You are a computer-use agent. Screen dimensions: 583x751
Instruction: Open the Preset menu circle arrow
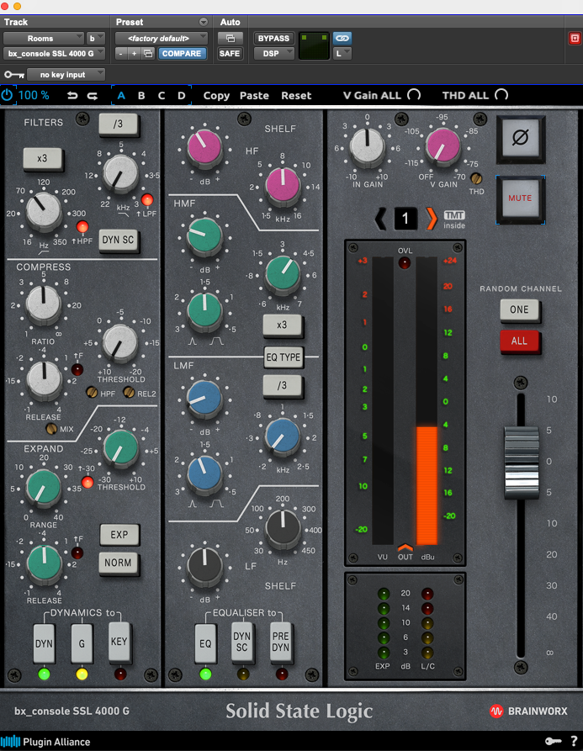click(204, 22)
